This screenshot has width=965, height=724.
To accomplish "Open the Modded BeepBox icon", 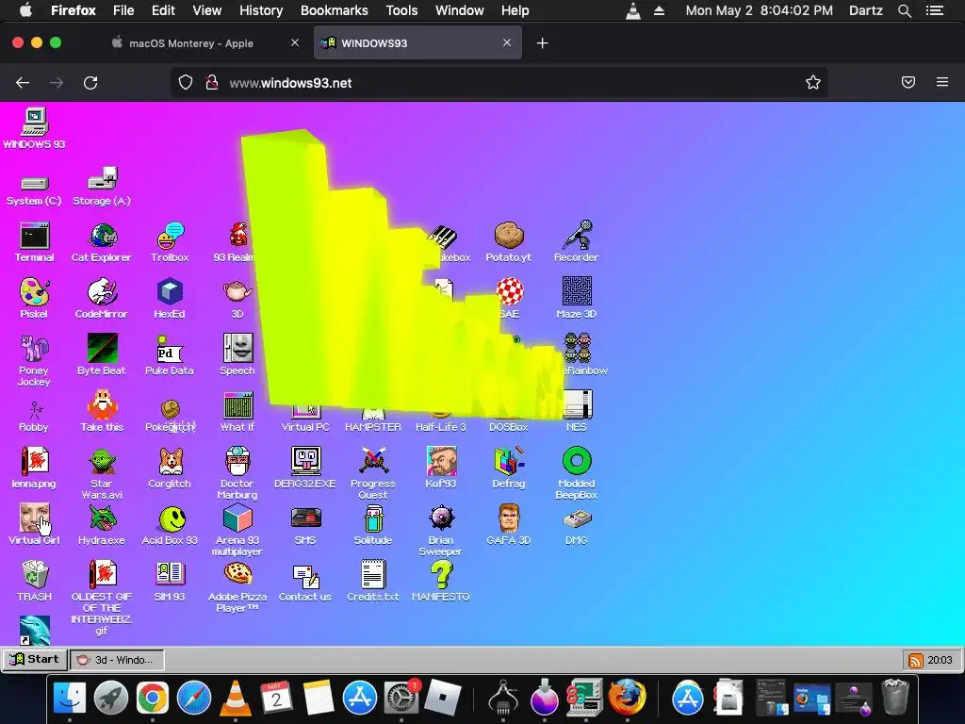I will 577,473.
